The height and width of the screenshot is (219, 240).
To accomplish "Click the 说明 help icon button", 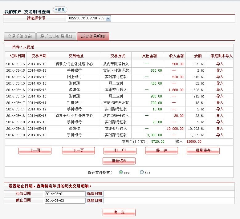I will click(x=60, y=10).
